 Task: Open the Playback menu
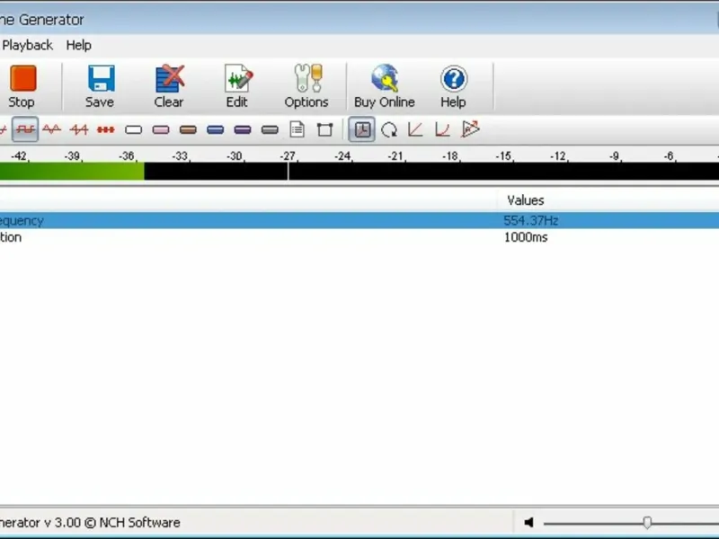click(28, 46)
